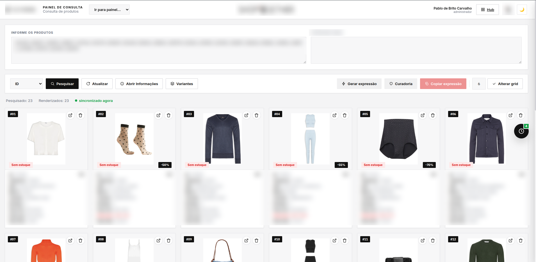Open product #01 in new tab

coord(70,115)
